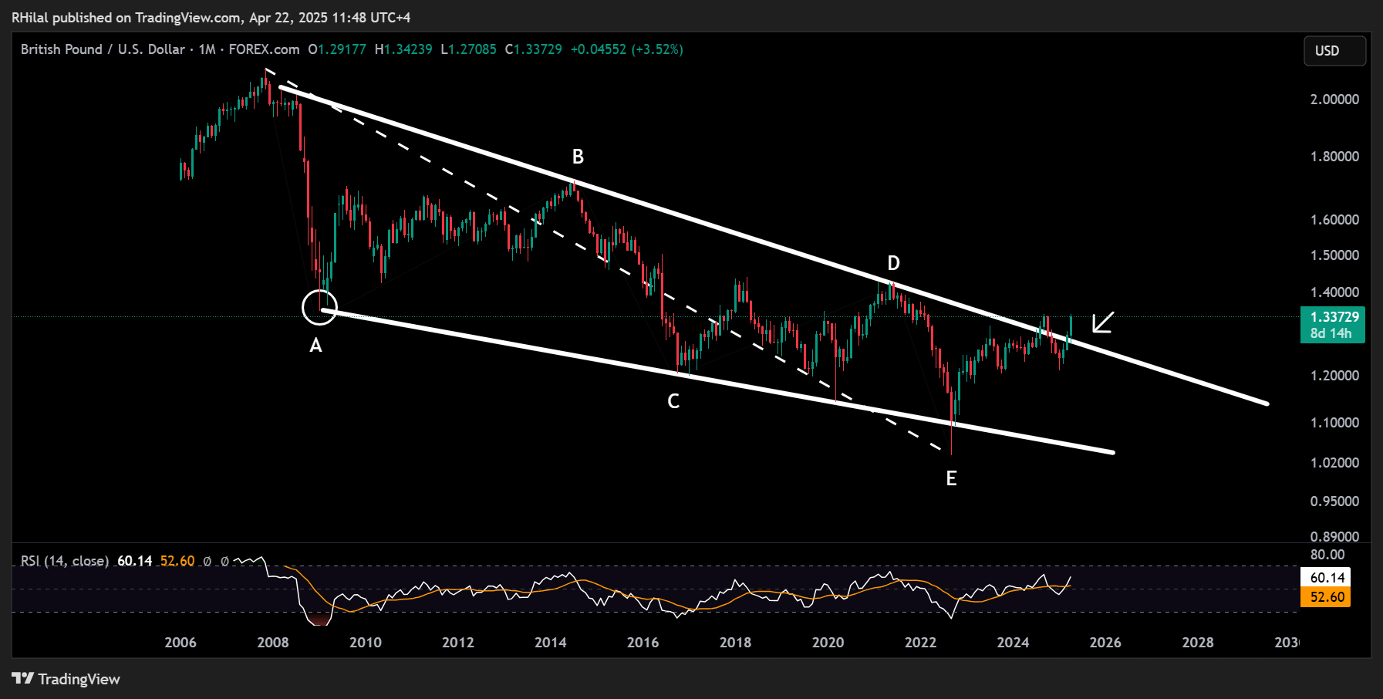Click the RHilal author name
The height and width of the screenshot is (699, 1383).
click(x=30, y=15)
